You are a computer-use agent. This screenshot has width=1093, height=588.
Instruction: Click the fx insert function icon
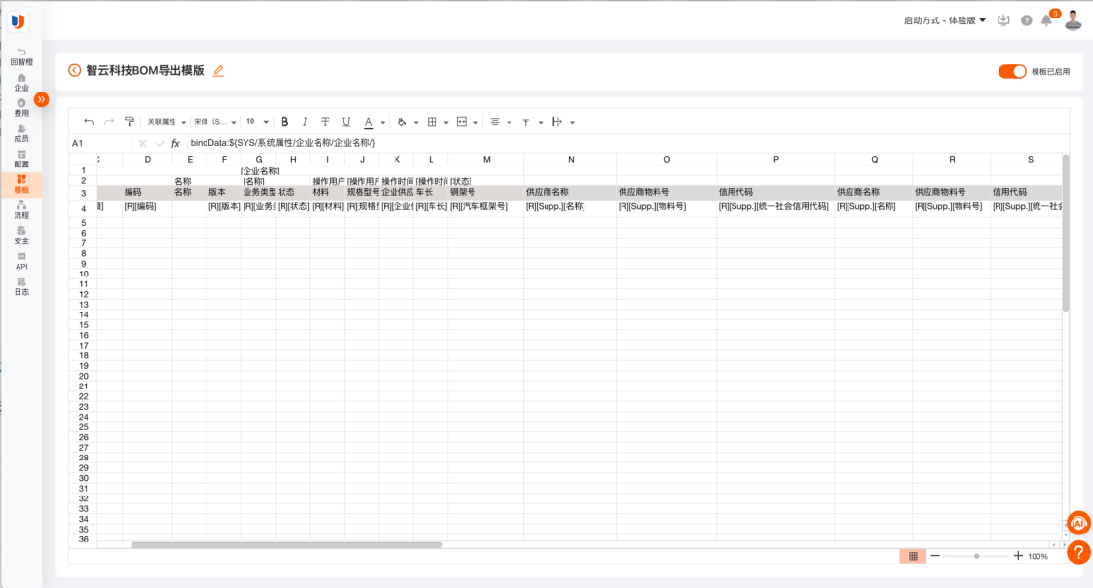175,143
